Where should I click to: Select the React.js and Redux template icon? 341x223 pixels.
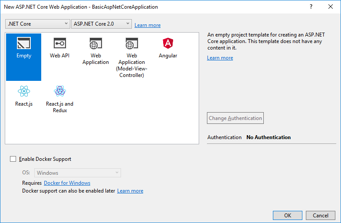pos(59,91)
